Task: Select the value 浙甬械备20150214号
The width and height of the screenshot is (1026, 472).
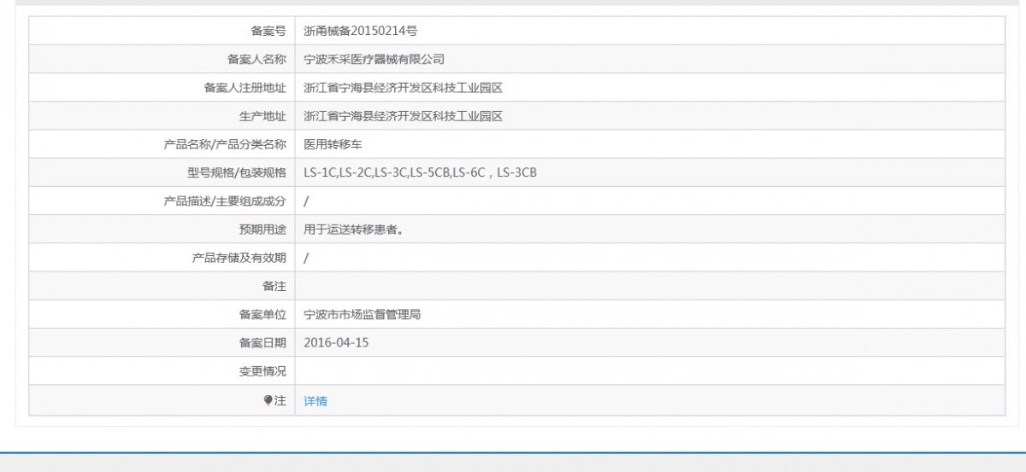Action: [x=361, y=31]
